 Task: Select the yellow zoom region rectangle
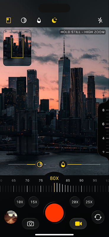click(17, 48)
